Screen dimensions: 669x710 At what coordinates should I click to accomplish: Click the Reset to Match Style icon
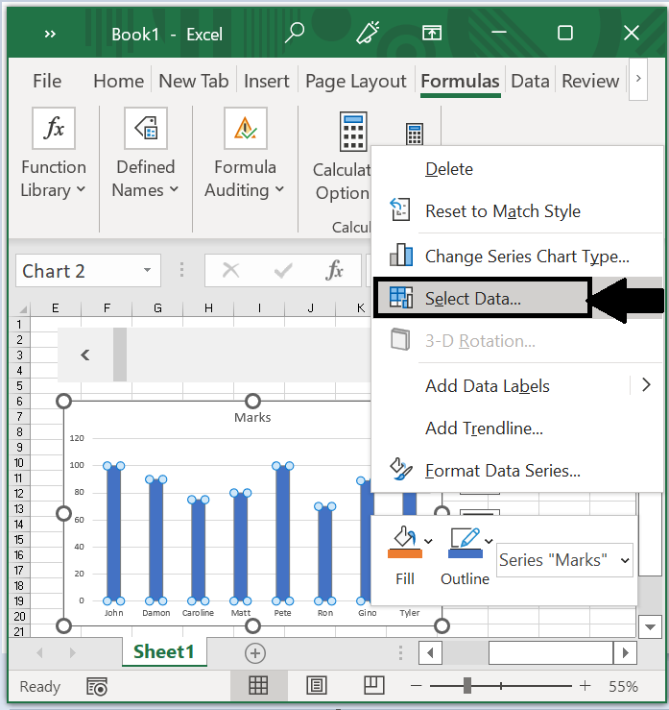[x=400, y=209]
